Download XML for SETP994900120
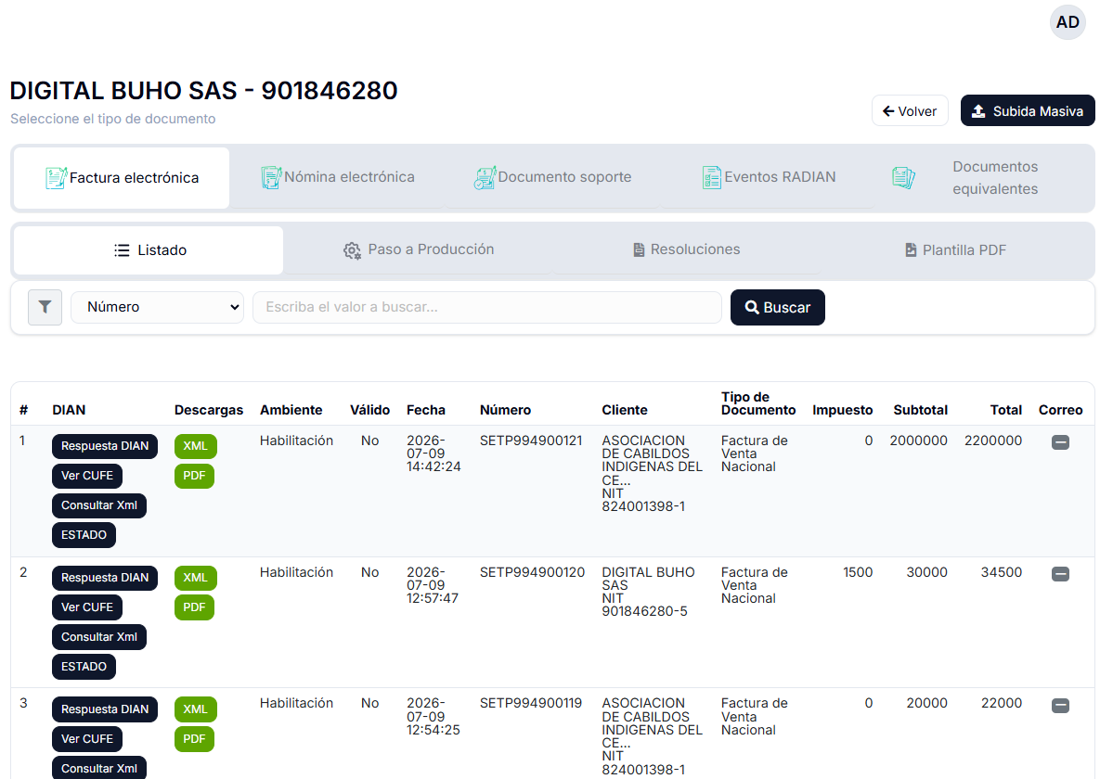Screen dimensions: 1100x779 pos(195,578)
